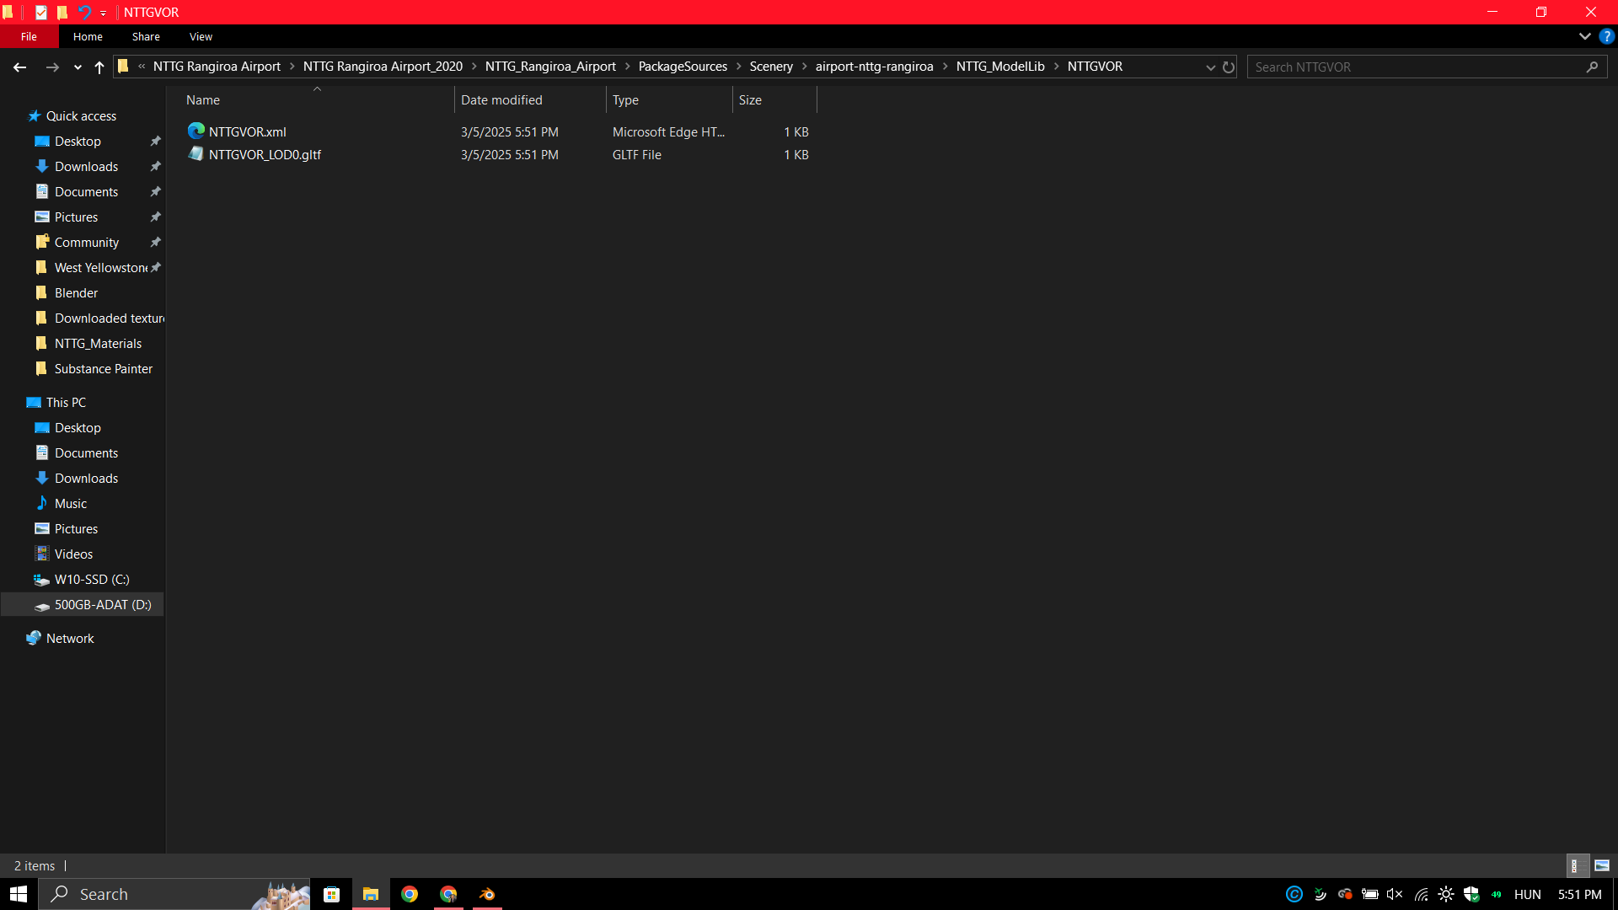The image size is (1618, 910).
Task: Sort by Date modified column header
Action: pyautogui.click(x=501, y=100)
